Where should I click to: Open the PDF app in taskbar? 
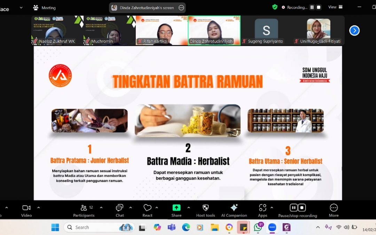tap(287, 227)
